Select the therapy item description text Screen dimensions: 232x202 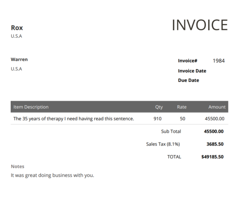click(x=74, y=119)
